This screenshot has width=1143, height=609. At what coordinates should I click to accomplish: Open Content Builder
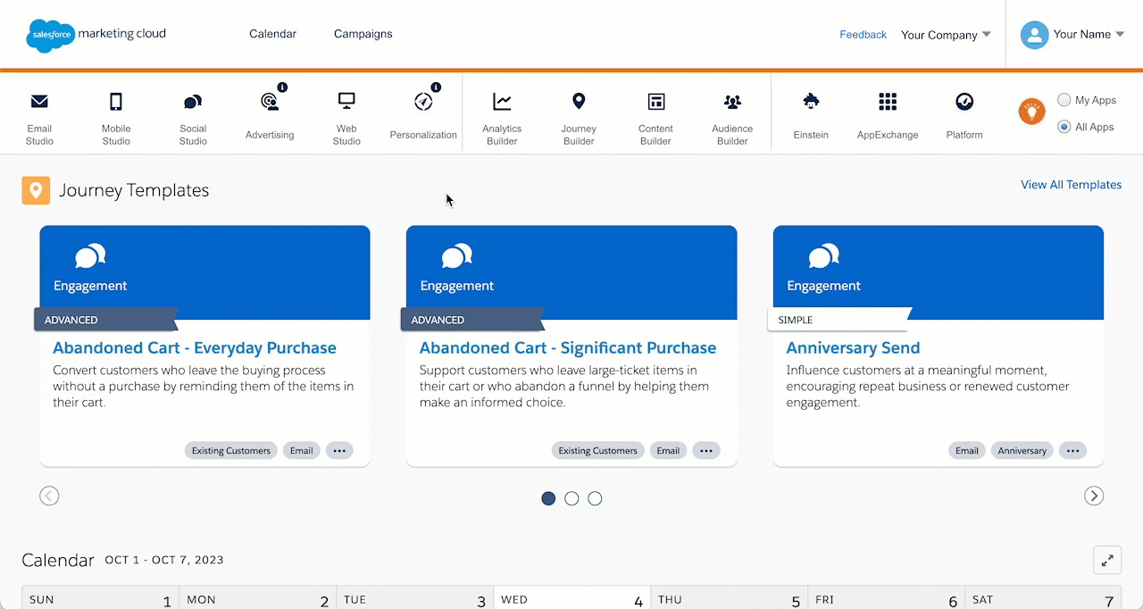[x=655, y=112]
